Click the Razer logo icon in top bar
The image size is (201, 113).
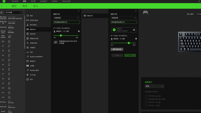point(4,1)
